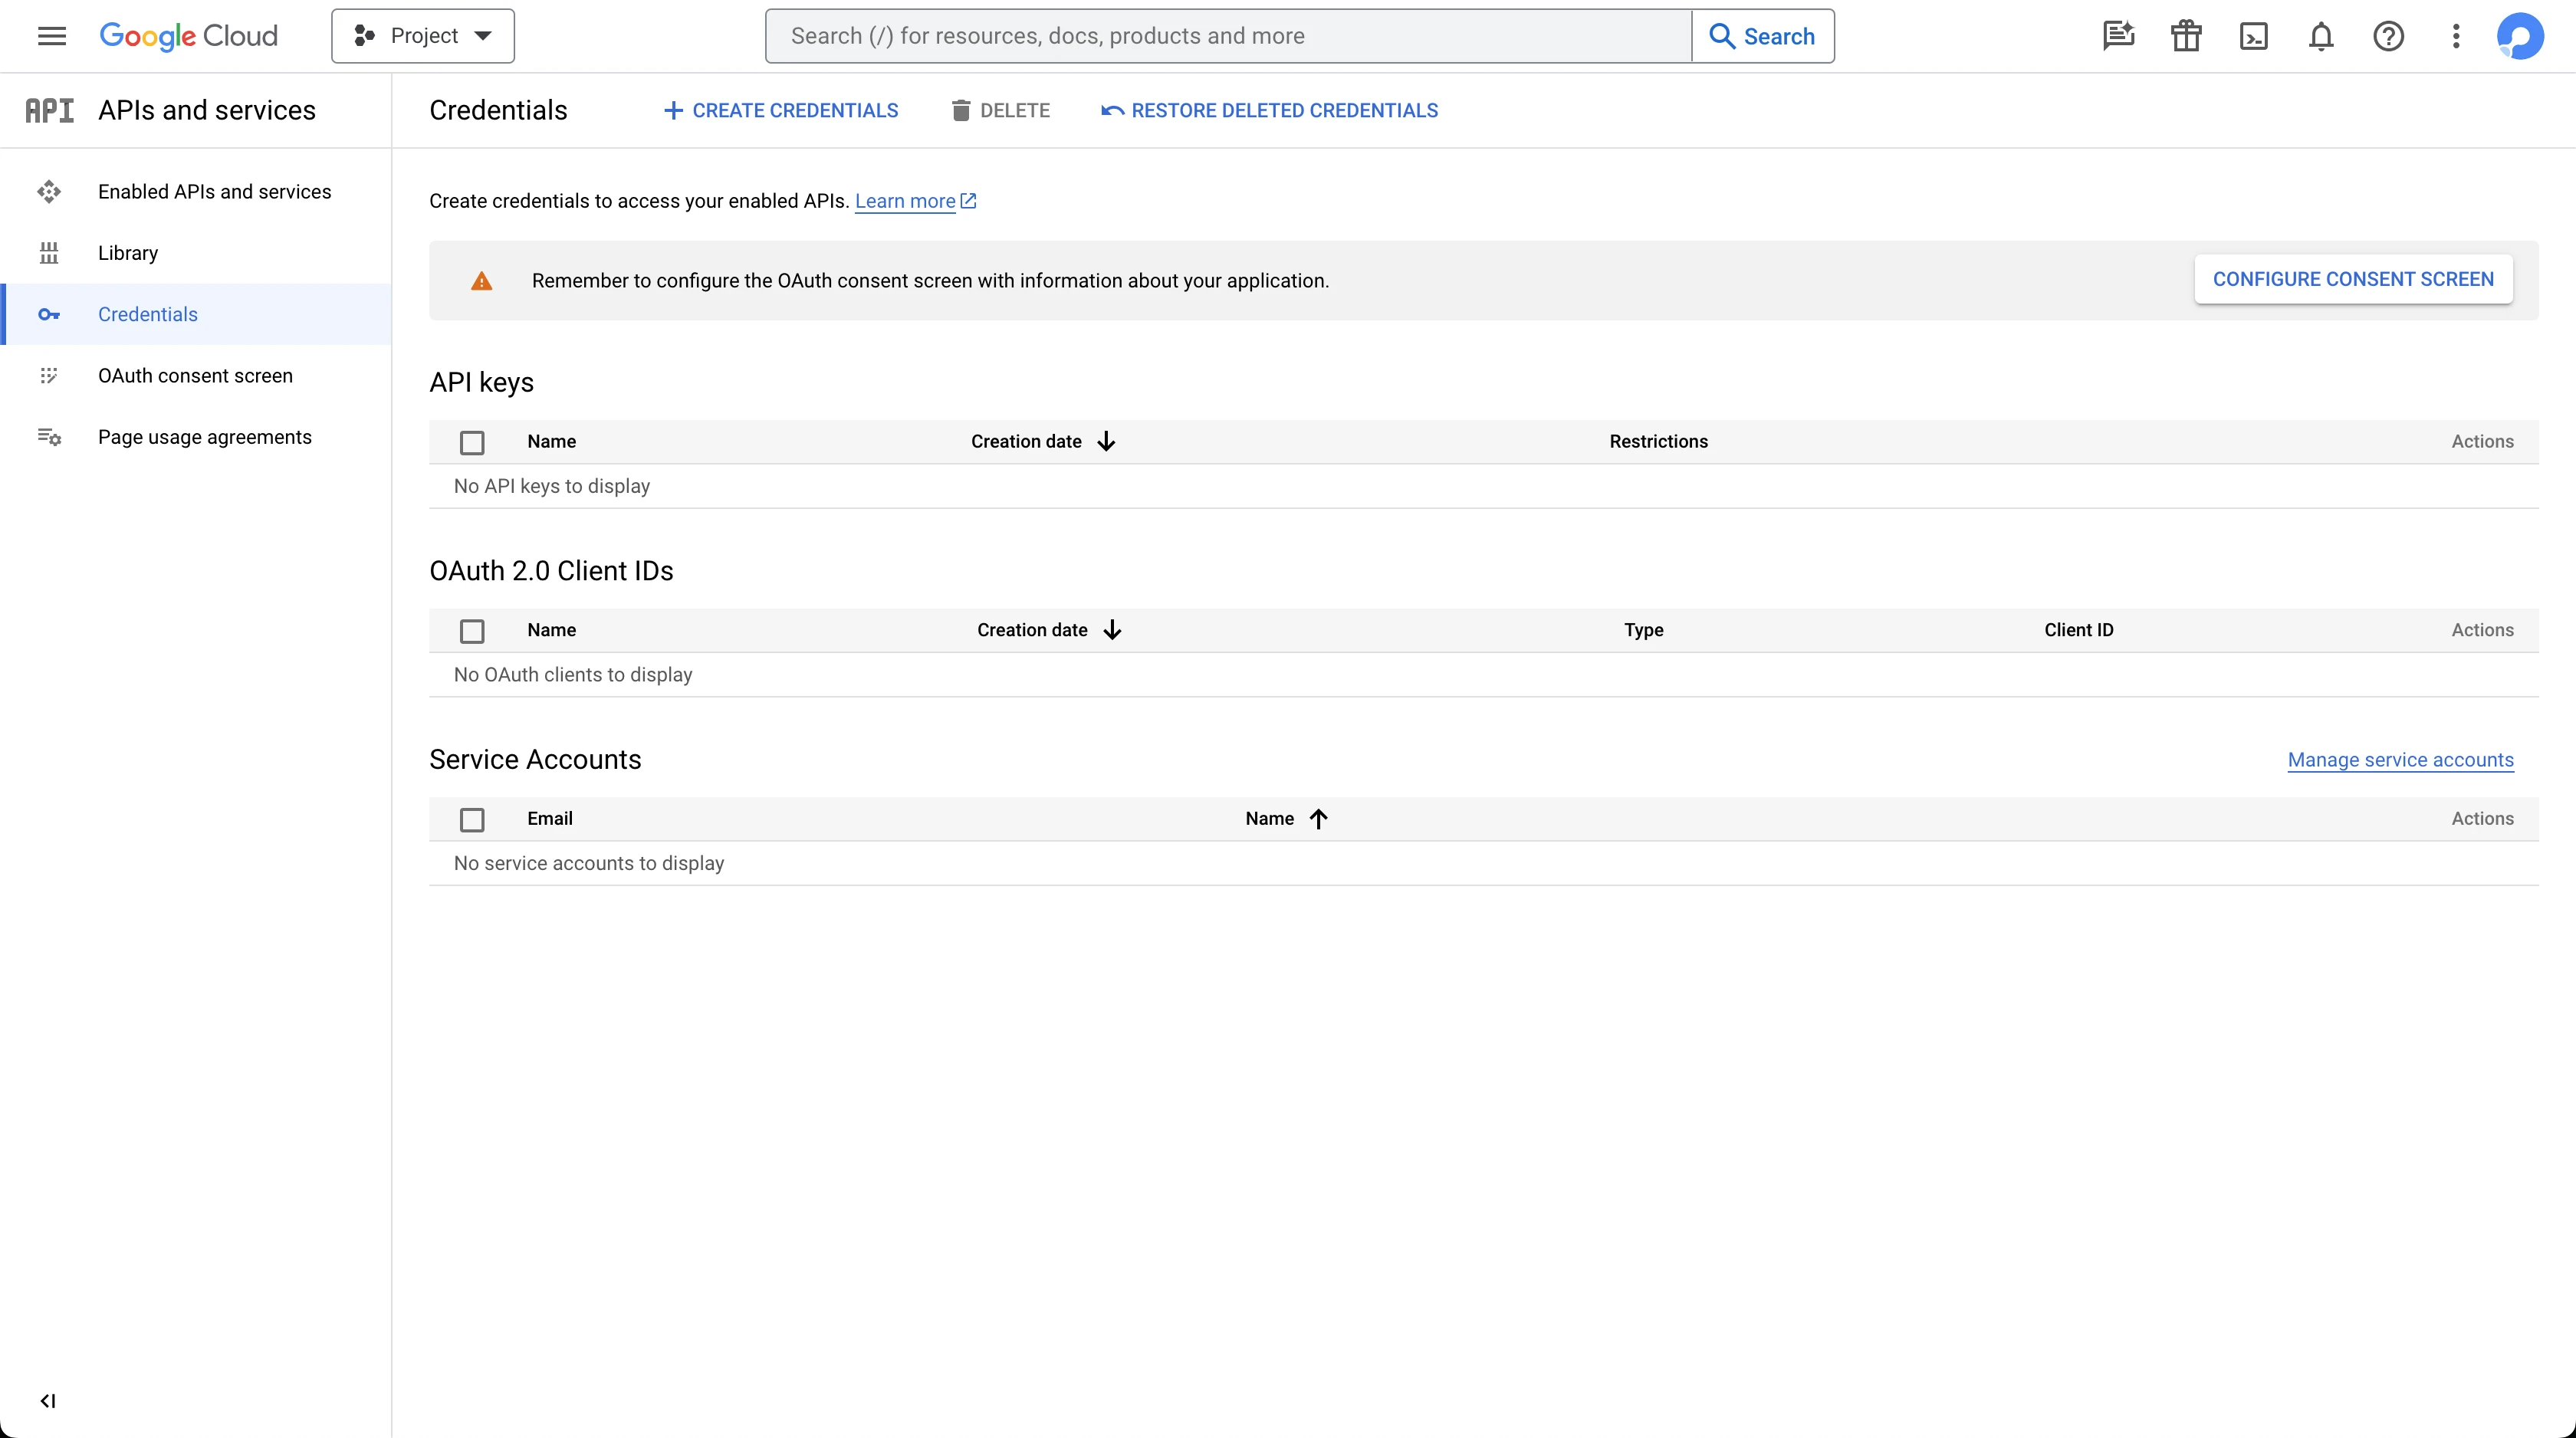Select all API keys checkbox

tap(472, 442)
